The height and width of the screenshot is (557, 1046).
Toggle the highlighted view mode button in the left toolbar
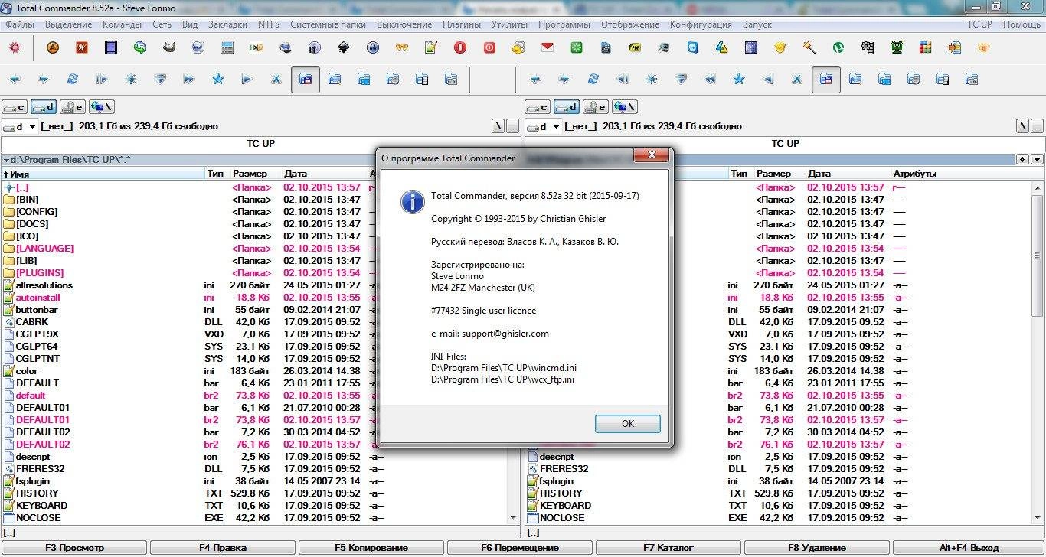coord(306,79)
